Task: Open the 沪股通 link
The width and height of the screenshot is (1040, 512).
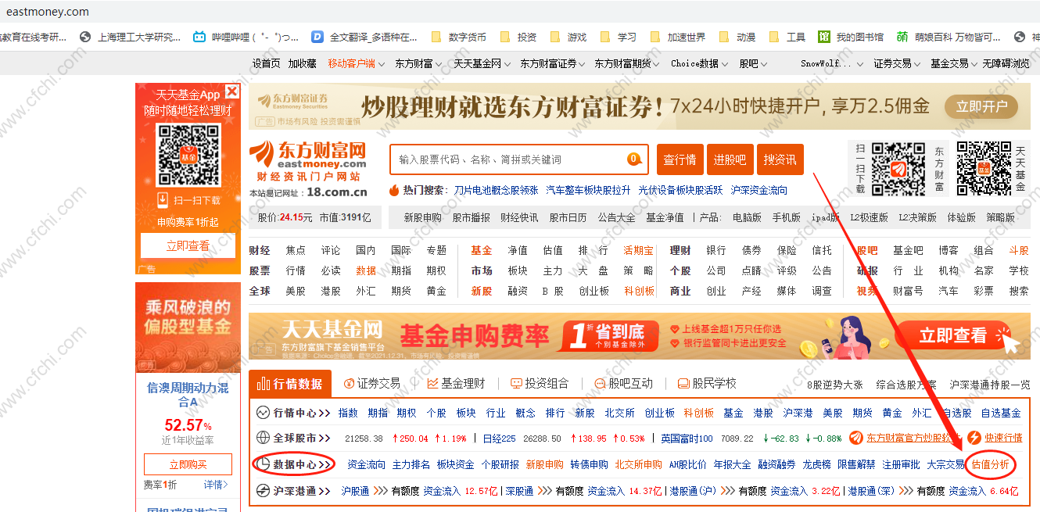Action: coord(355,491)
